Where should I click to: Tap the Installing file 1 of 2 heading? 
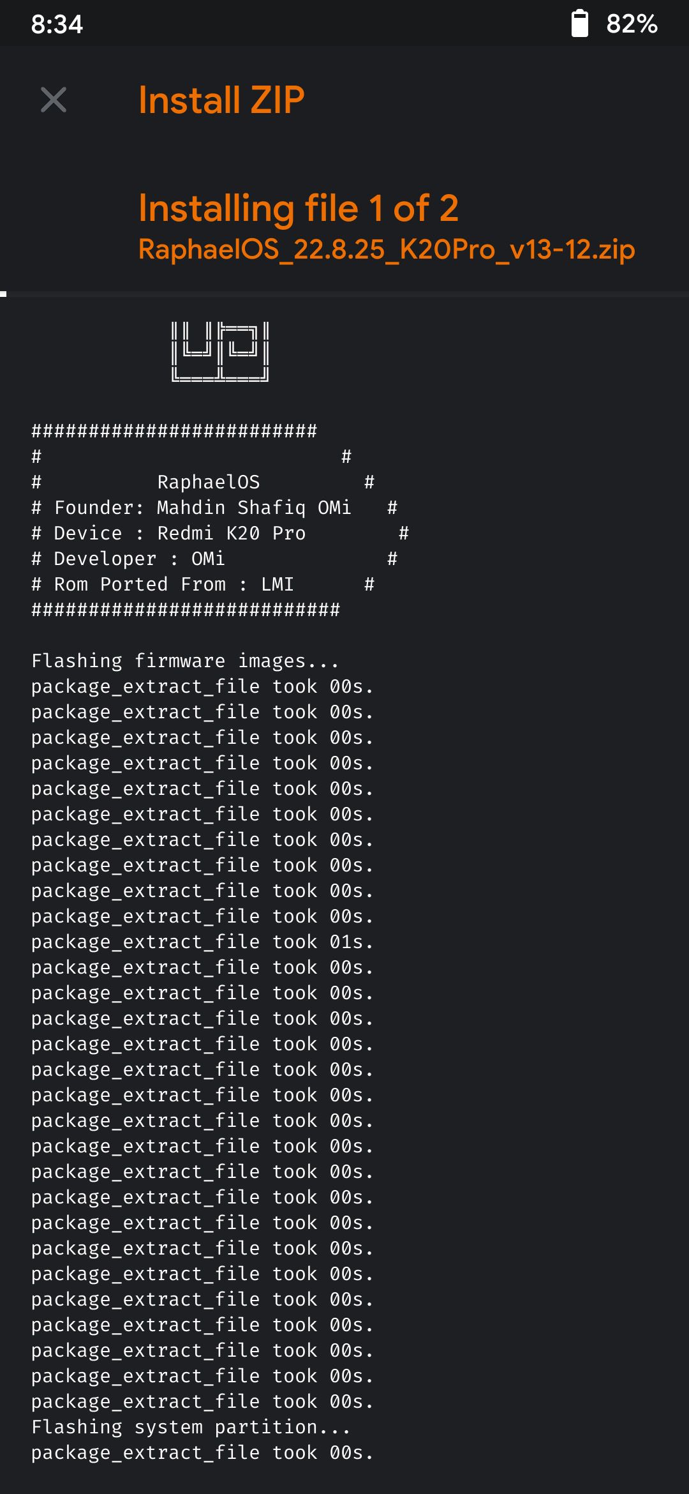tap(299, 208)
